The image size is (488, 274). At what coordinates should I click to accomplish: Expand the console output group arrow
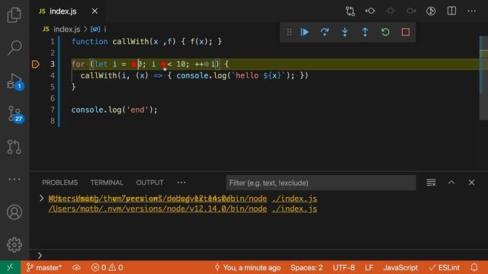(41, 199)
